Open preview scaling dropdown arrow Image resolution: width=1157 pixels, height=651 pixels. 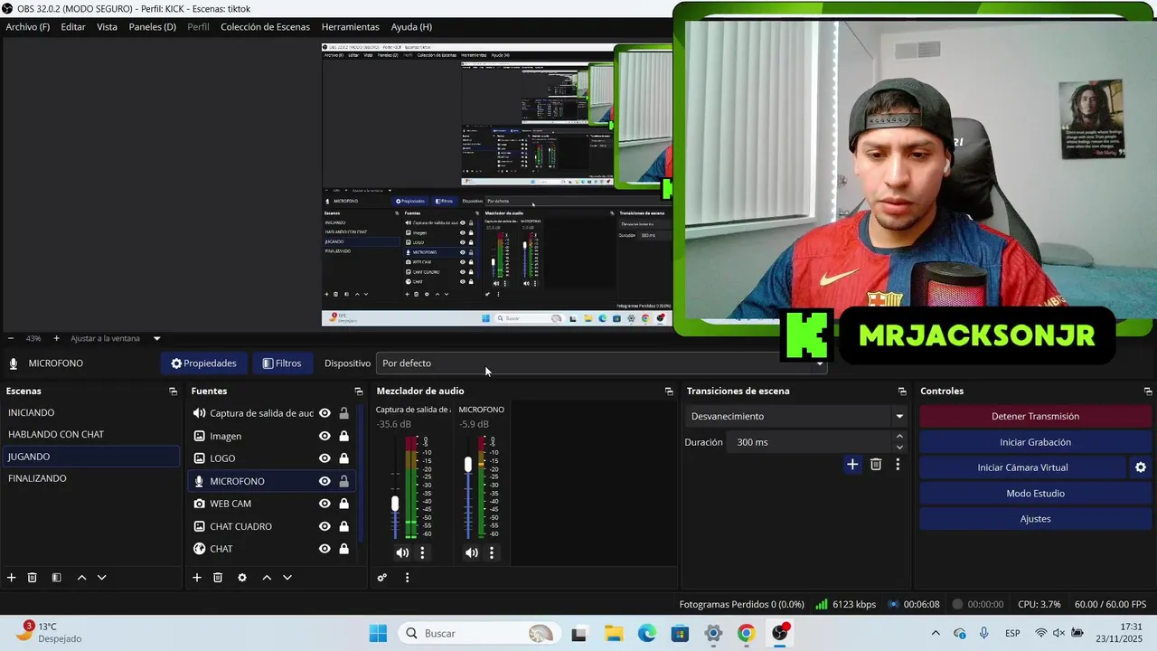pos(156,338)
